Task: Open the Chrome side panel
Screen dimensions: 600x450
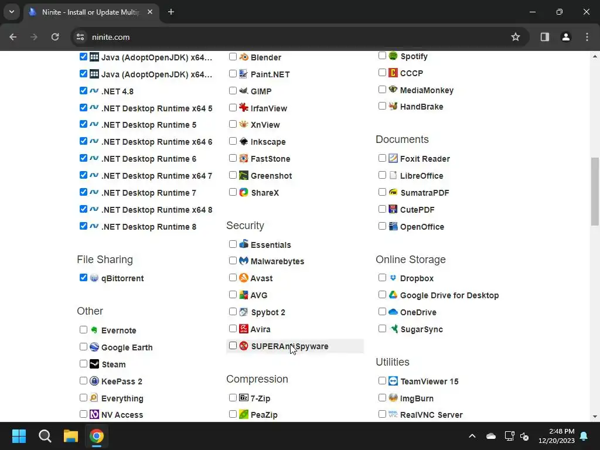Action: (x=545, y=37)
